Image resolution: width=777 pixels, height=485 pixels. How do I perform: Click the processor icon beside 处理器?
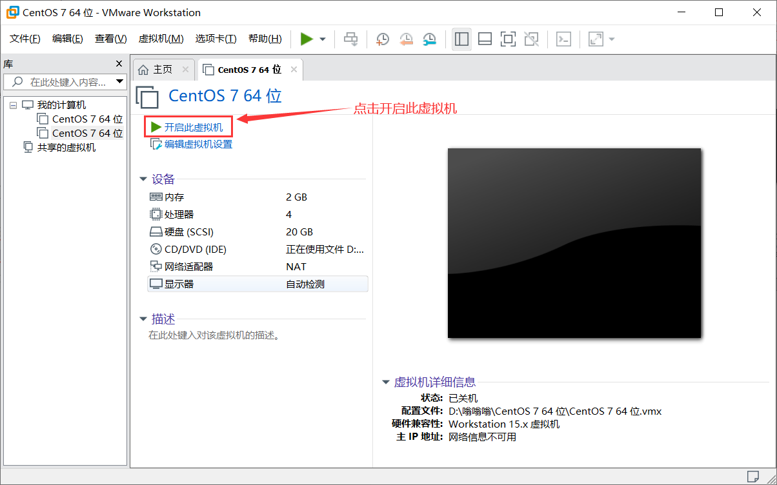(156, 214)
